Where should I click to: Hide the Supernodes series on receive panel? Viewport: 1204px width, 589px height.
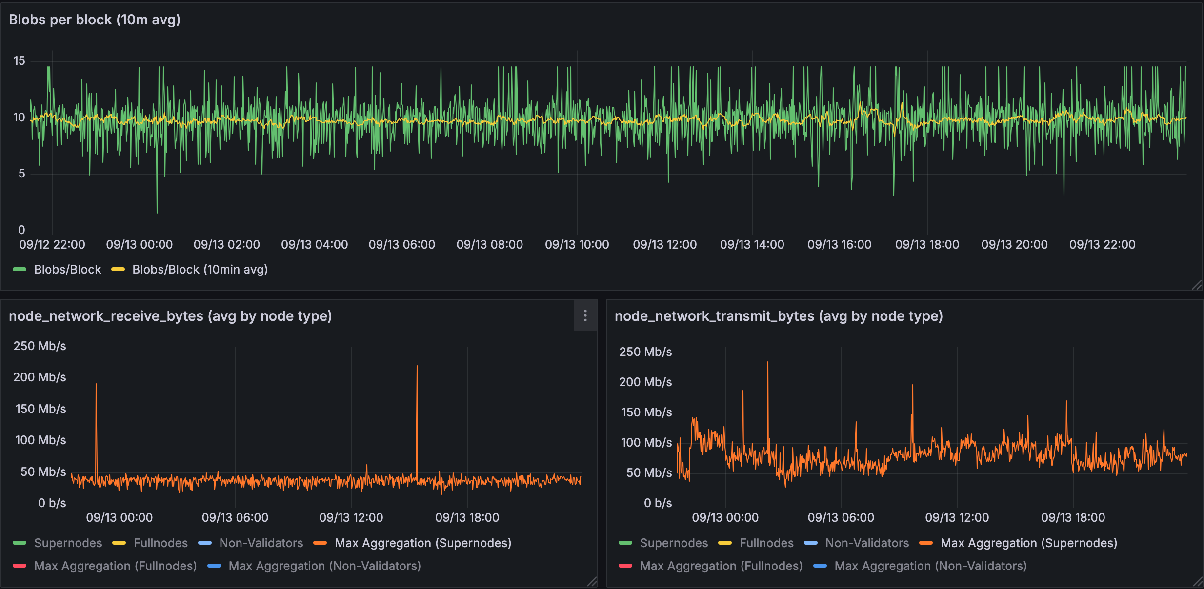(68, 543)
